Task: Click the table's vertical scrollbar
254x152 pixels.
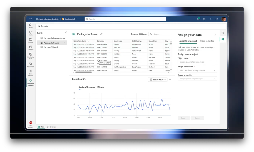Action: [171, 43]
